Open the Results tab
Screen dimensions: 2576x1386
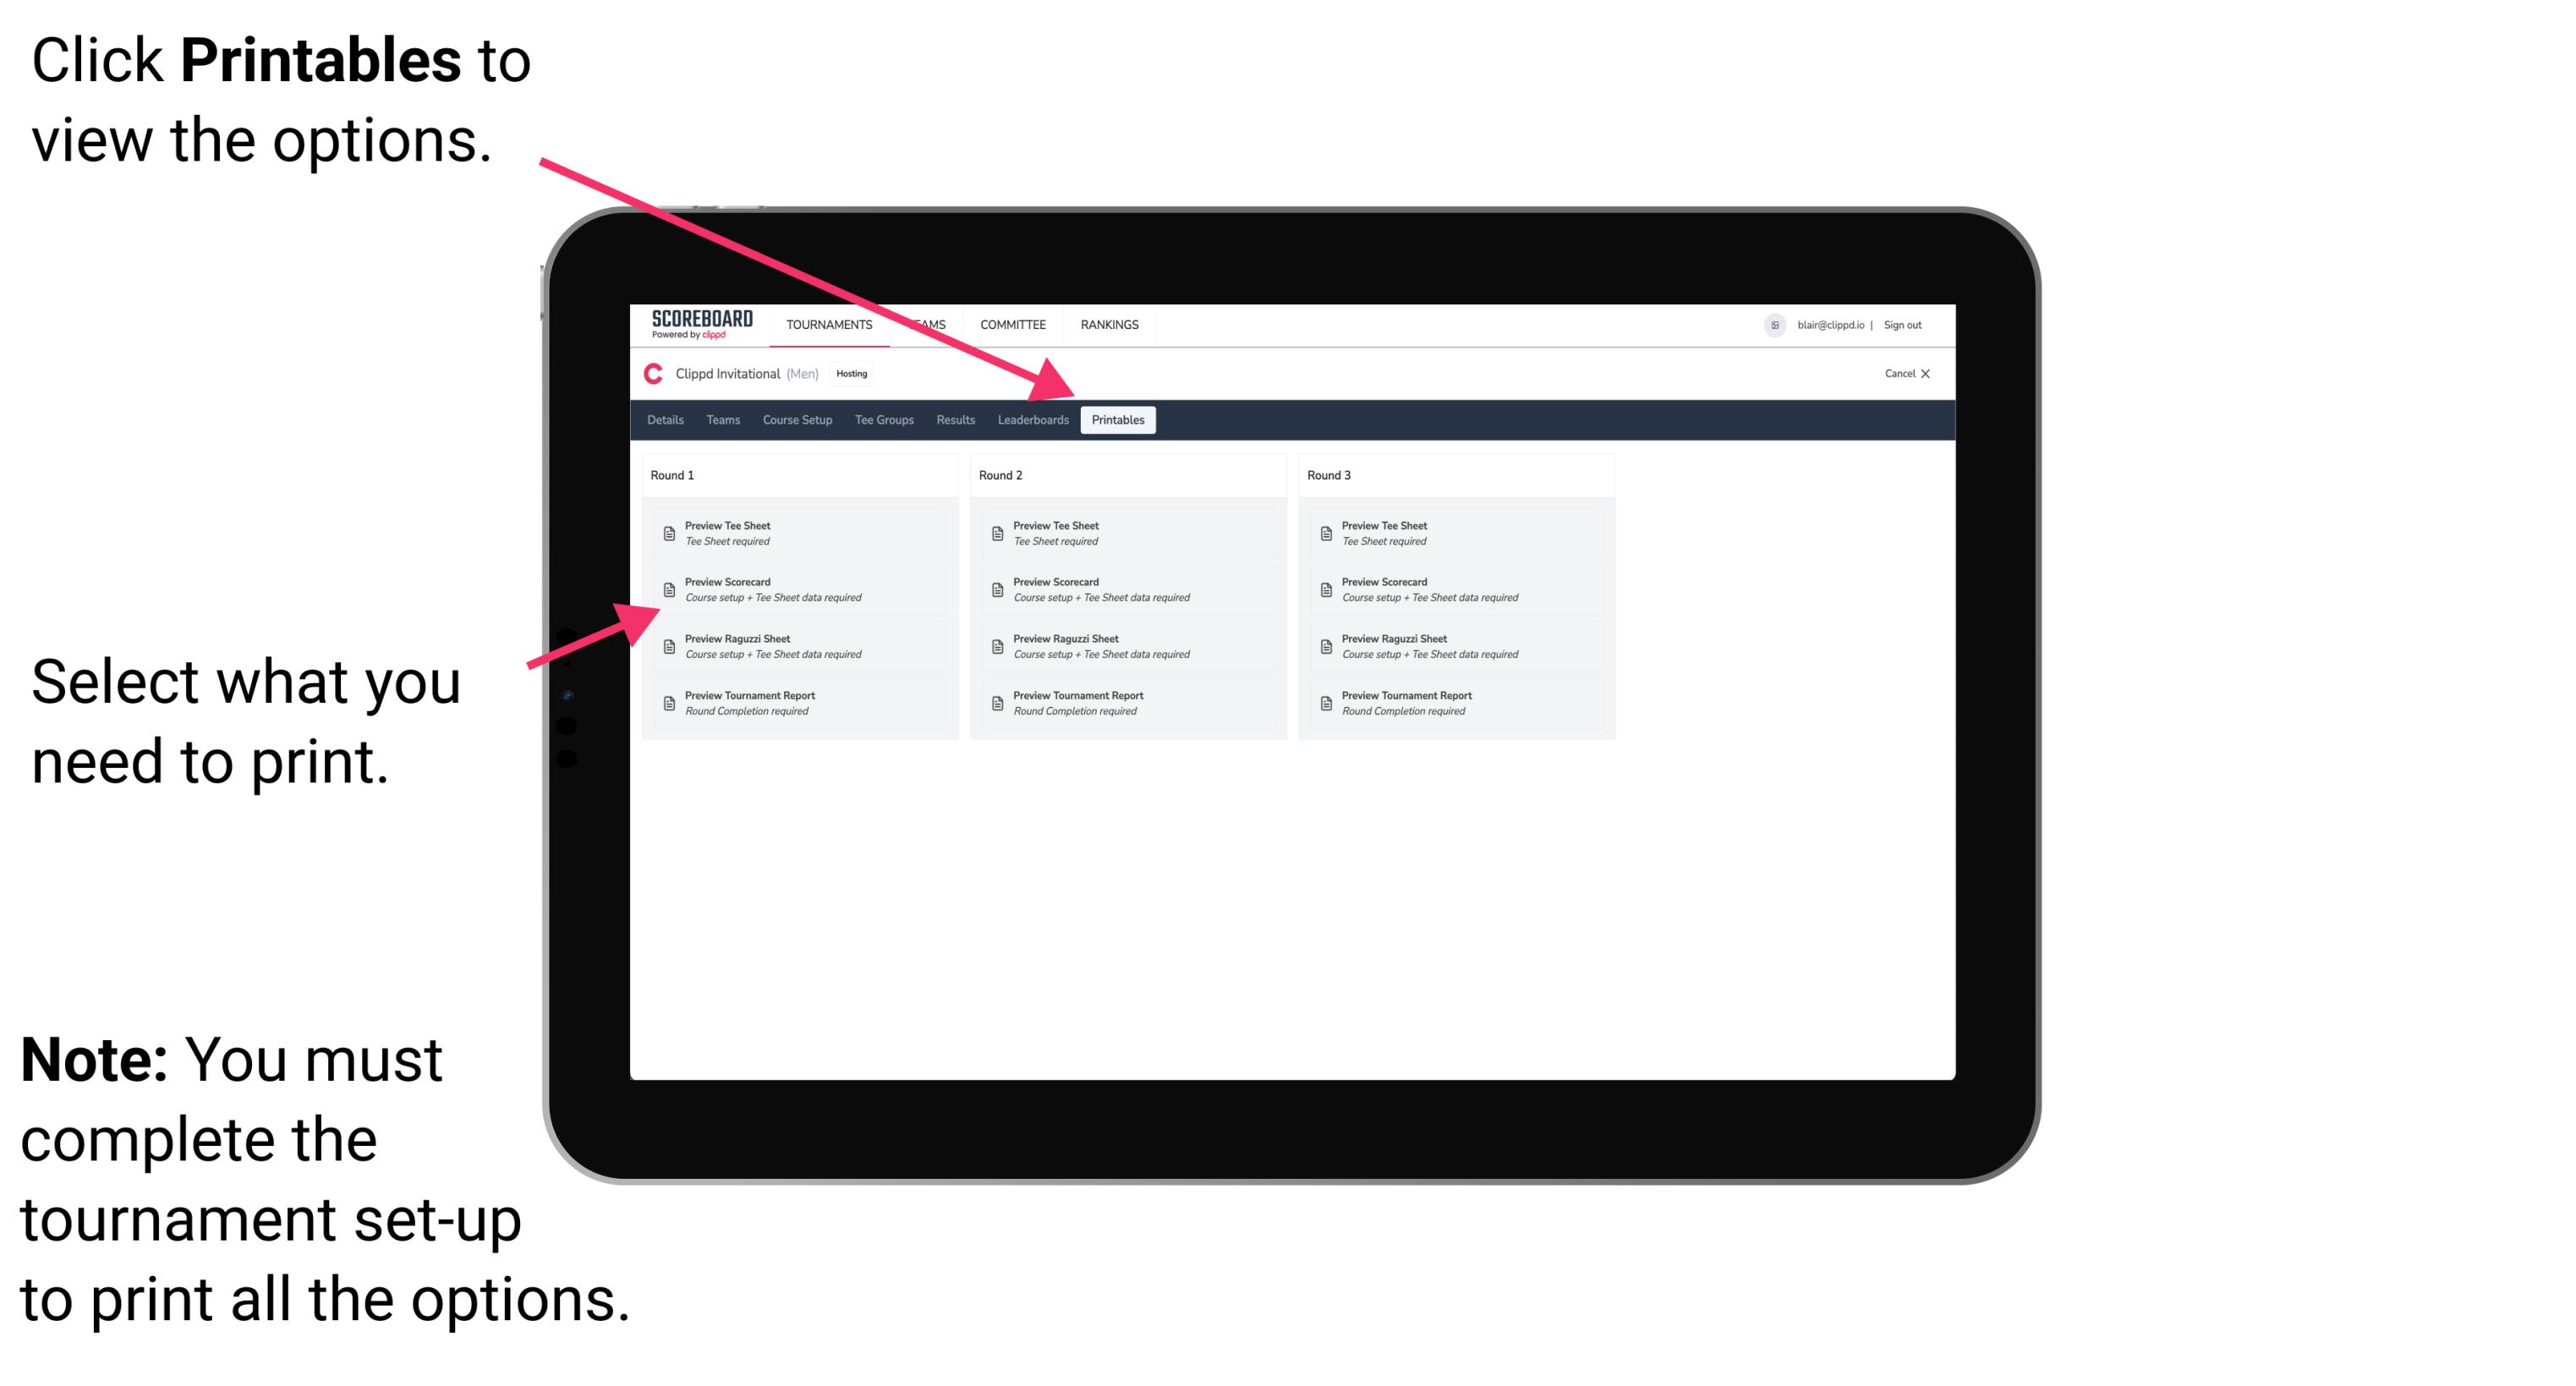pos(954,420)
